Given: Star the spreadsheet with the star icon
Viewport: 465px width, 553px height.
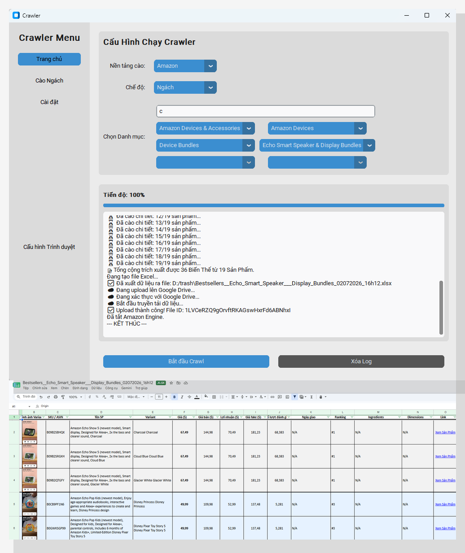Looking at the screenshot, I should click(171, 383).
